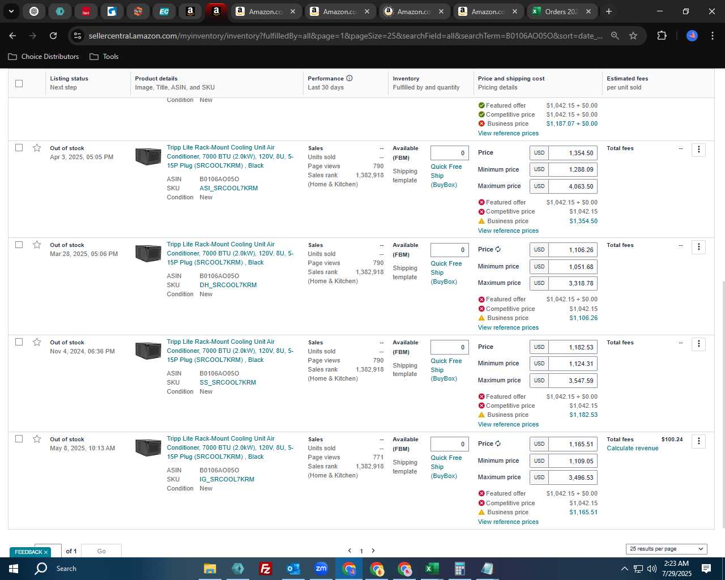
Task: Switch to second Amazon.co tab
Action: [x=340, y=11]
